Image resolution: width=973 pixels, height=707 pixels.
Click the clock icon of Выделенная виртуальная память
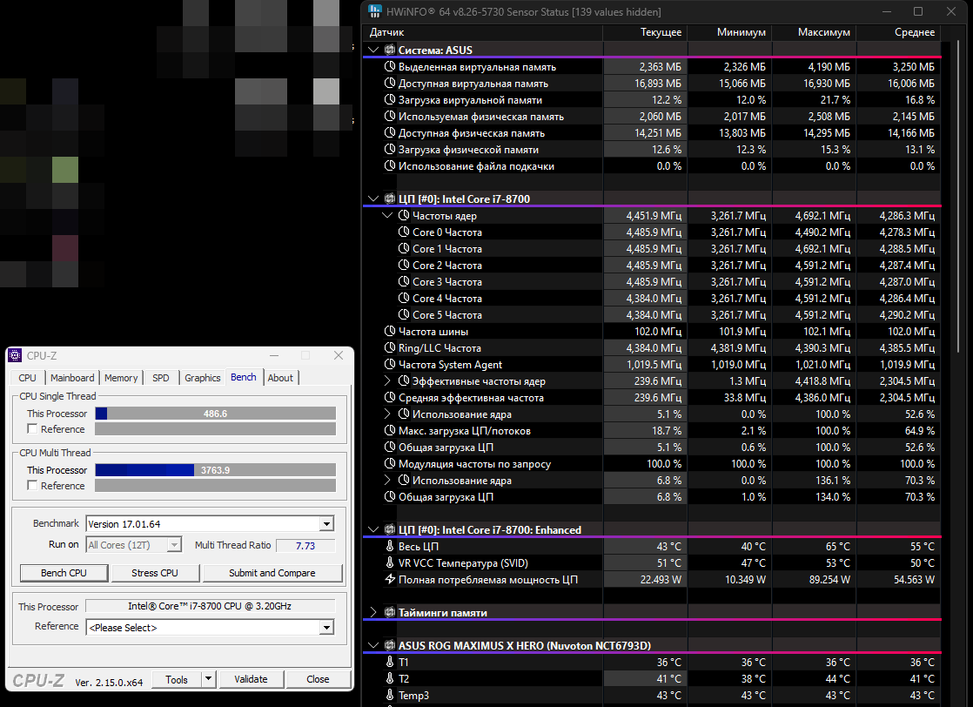pos(390,66)
